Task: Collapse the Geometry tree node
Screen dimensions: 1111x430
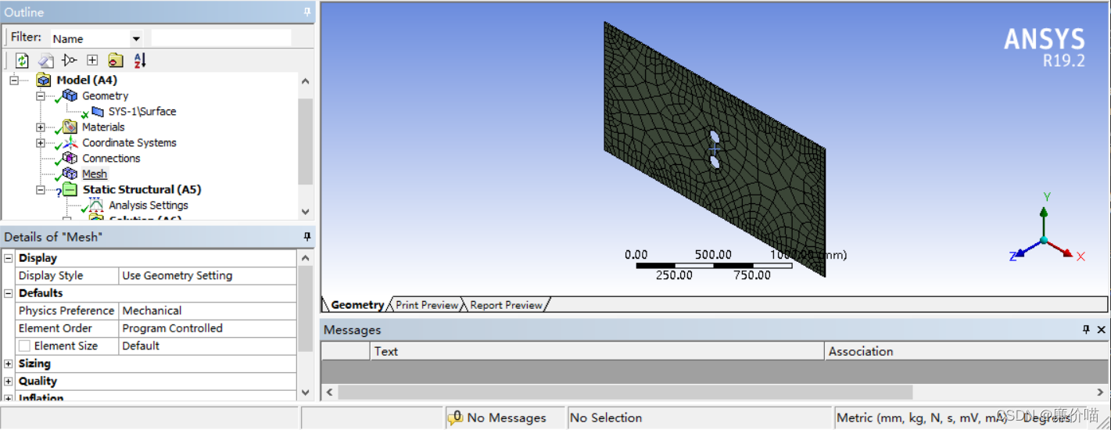Action: coord(41,95)
